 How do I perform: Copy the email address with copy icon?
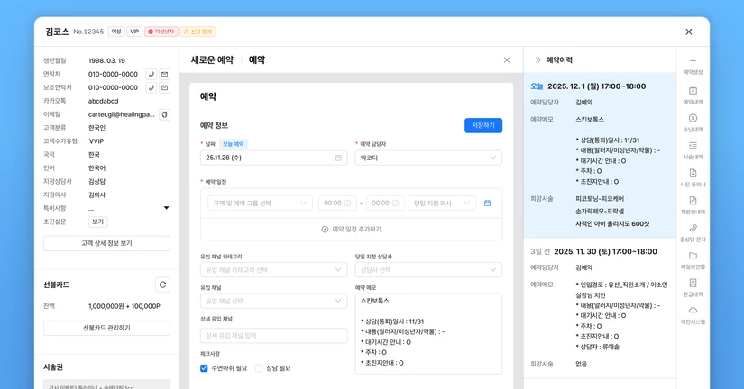click(x=165, y=114)
